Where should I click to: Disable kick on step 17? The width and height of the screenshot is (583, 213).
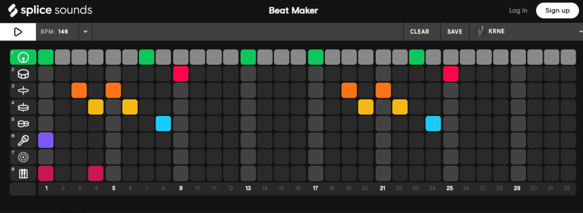315,57
